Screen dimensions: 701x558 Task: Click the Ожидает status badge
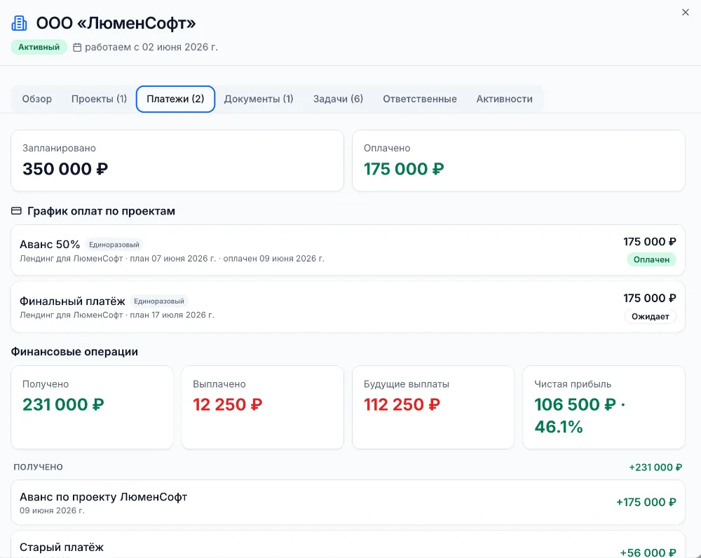pyautogui.click(x=651, y=316)
